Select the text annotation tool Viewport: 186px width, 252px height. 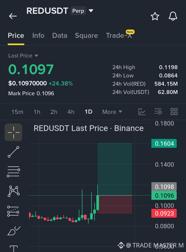(x=14, y=248)
